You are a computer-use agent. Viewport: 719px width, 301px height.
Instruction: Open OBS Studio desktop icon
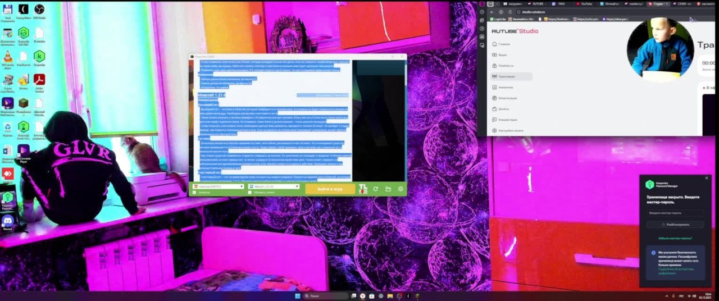click(x=39, y=10)
